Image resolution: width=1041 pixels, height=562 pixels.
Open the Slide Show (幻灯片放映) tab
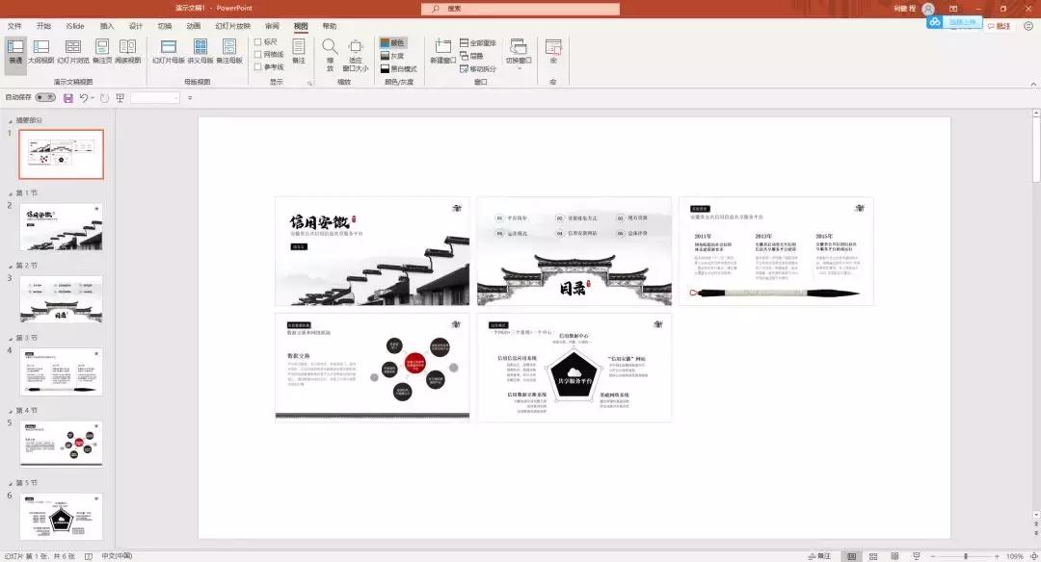[x=233, y=26]
